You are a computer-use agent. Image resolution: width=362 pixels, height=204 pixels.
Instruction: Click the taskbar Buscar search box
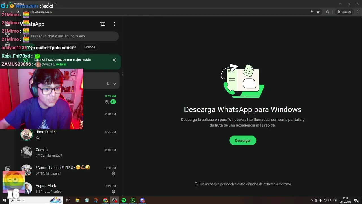click(37, 200)
